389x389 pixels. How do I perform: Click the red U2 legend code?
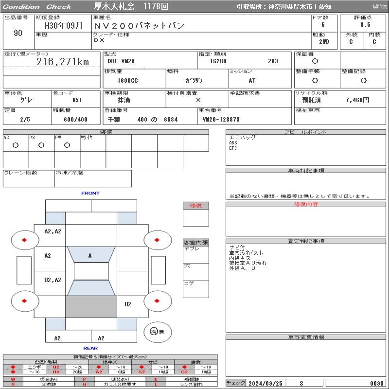(56, 367)
